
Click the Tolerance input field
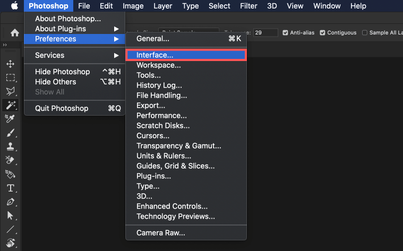point(265,32)
